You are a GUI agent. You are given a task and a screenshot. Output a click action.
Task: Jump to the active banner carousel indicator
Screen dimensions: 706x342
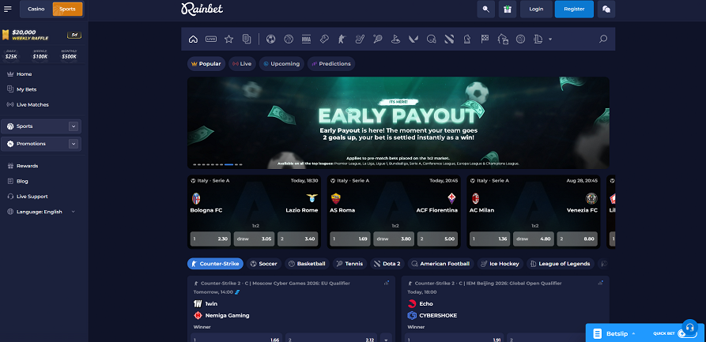click(228, 165)
